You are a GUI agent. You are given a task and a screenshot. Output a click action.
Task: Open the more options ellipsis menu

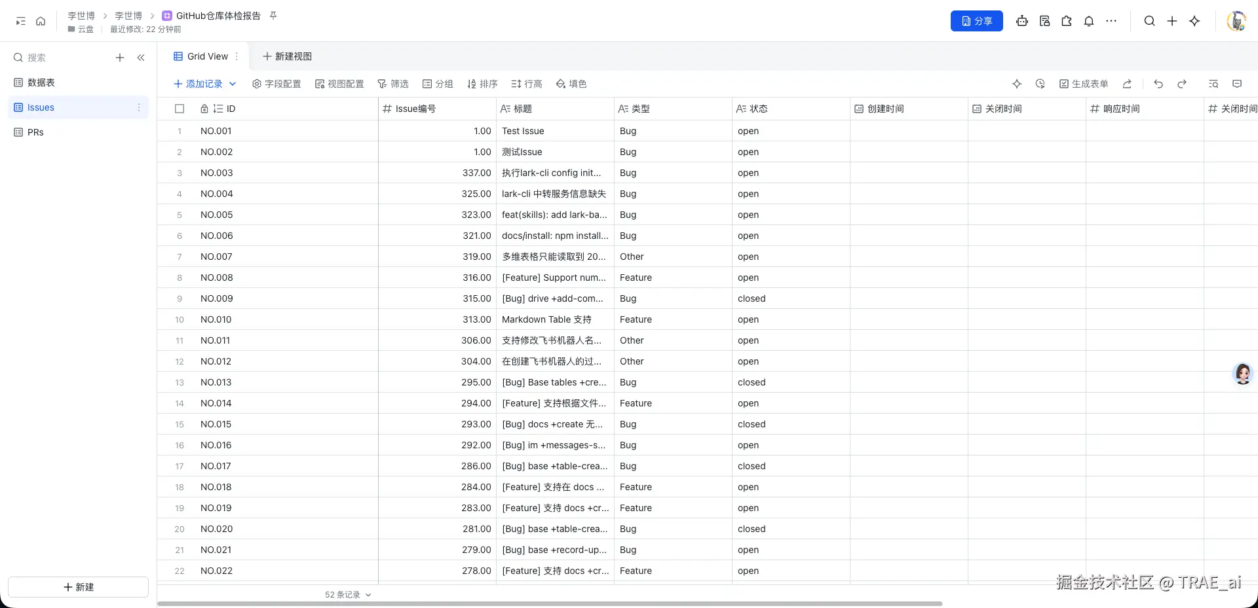coord(1111,21)
